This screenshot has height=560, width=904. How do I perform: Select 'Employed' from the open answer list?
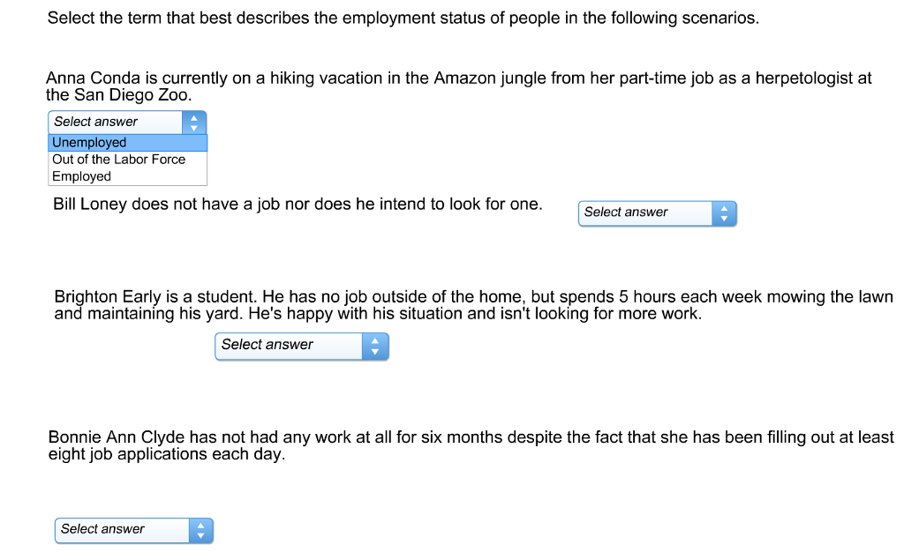coord(80,176)
